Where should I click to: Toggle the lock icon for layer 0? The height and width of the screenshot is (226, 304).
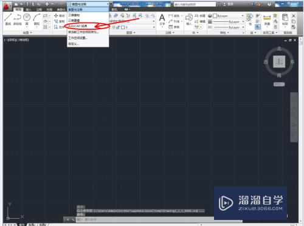118,27
